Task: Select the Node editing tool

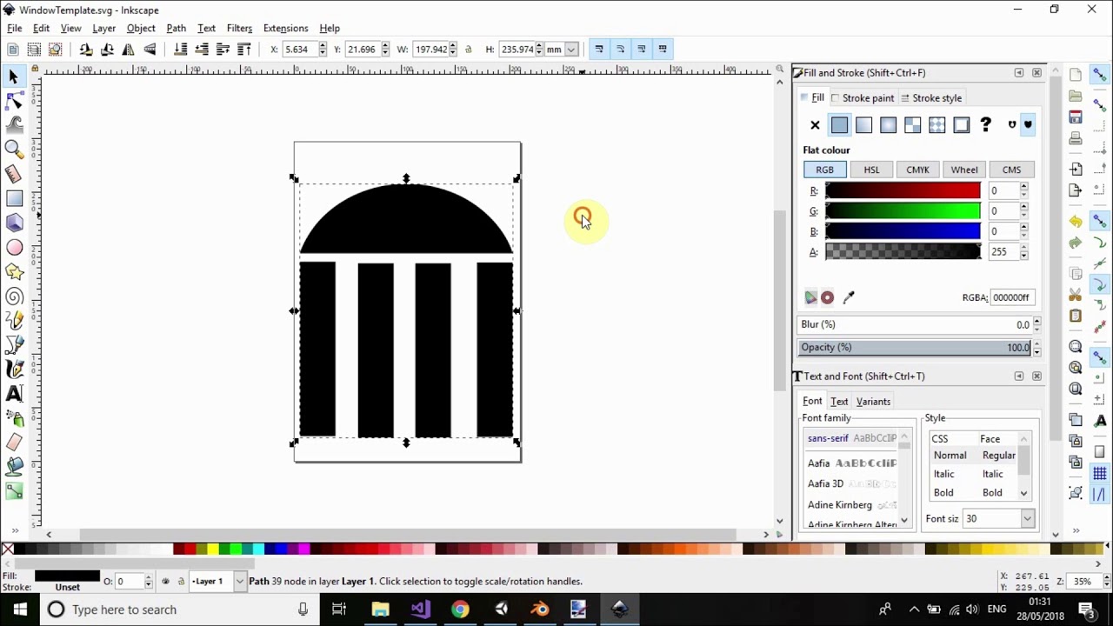Action: point(14,102)
